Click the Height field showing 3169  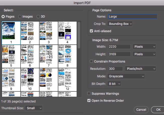(x=119, y=54)
